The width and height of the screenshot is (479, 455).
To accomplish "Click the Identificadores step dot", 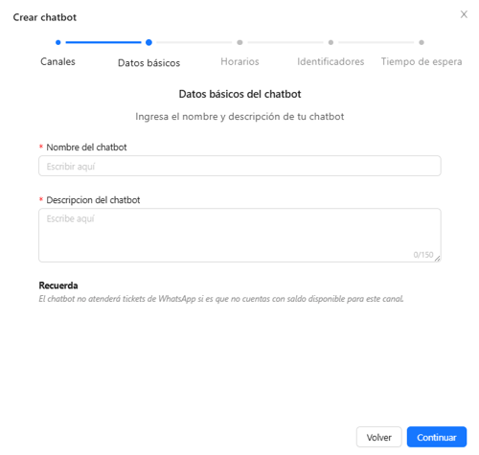I will point(331,42).
